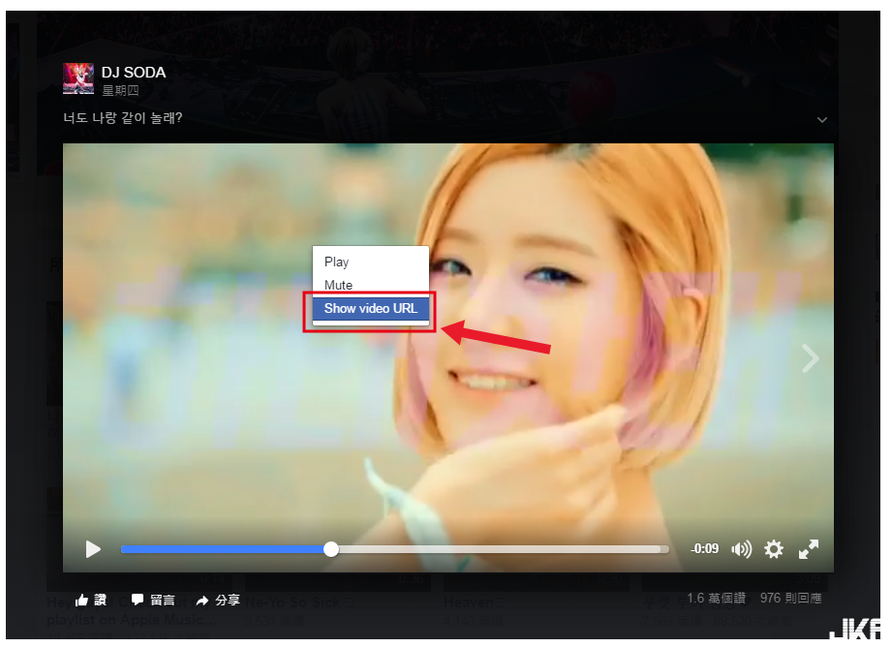Viewport: 892px width, 648px height.
Task: Go to next video with right chevron
Action: coord(810,358)
